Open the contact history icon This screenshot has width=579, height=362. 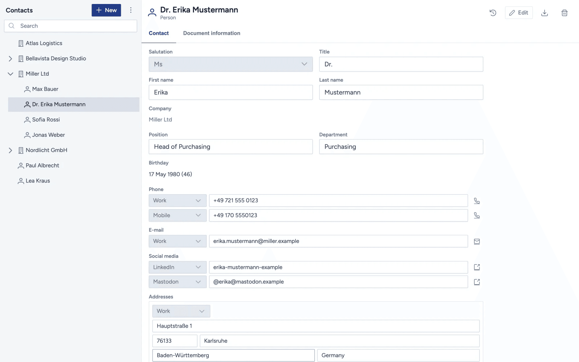tap(493, 13)
